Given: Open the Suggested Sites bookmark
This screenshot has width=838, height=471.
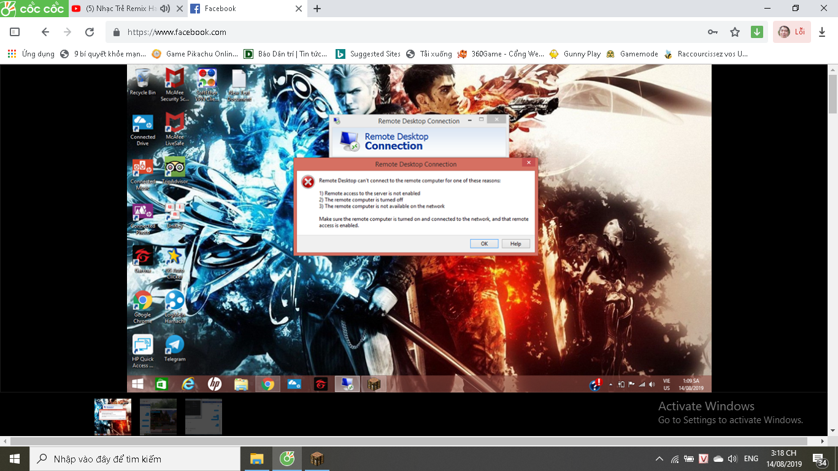Looking at the screenshot, I should (368, 54).
